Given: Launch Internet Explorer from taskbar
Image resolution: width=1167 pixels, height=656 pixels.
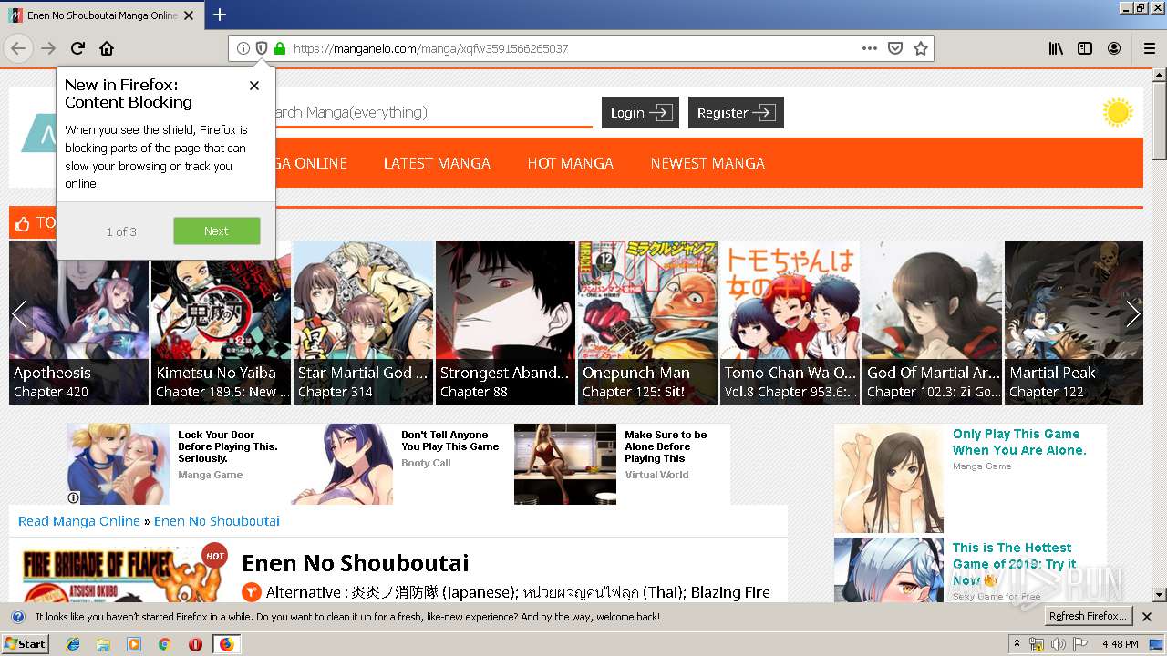Looking at the screenshot, I should (x=73, y=644).
